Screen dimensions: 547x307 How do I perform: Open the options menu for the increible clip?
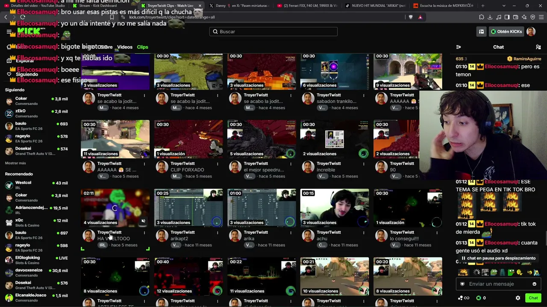364,164
